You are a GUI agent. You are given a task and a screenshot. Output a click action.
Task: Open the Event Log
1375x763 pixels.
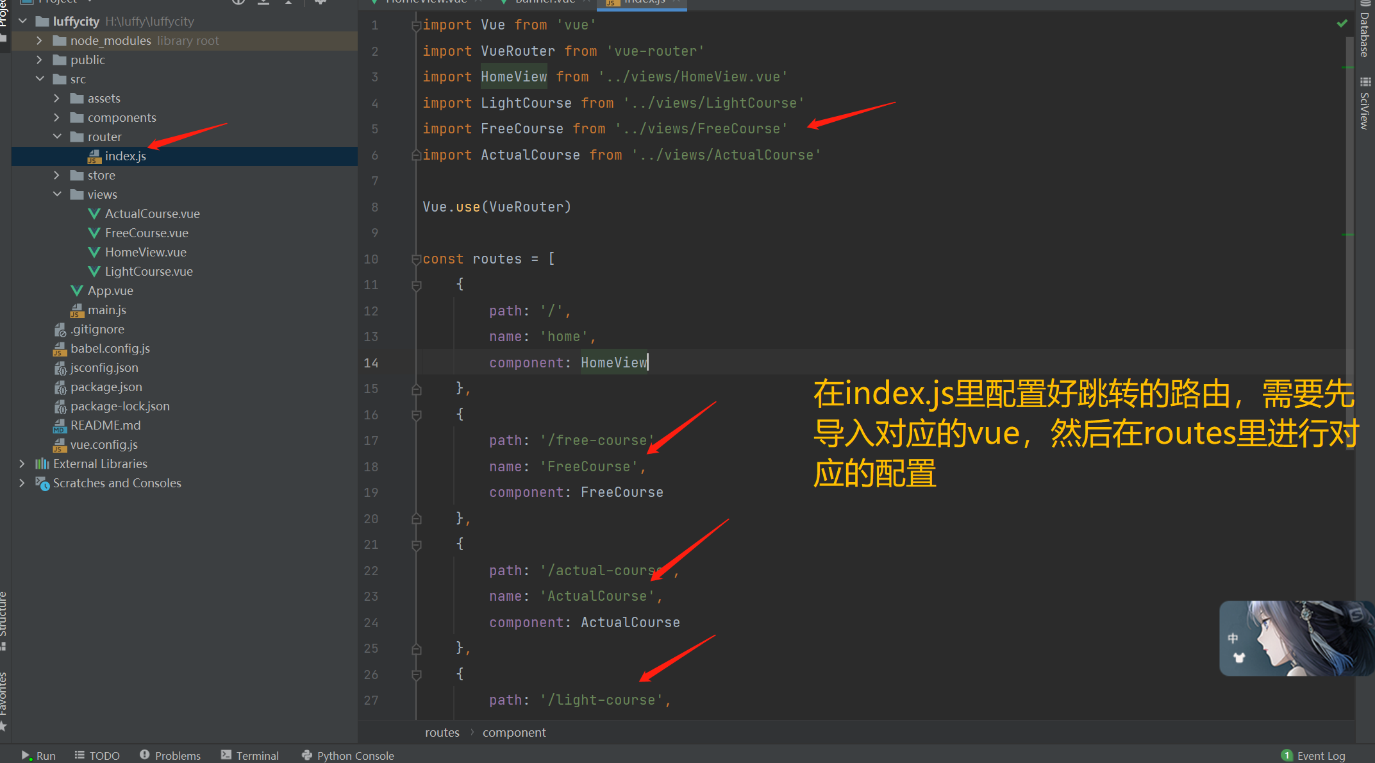coord(1313,755)
